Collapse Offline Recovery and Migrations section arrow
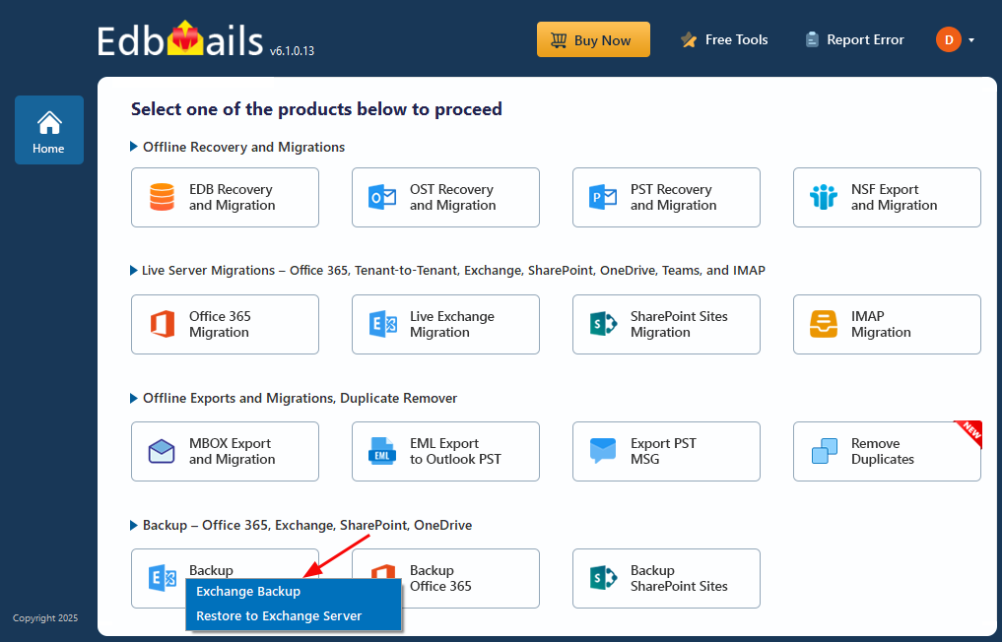Image resolution: width=1002 pixels, height=642 pixels. 134,147
